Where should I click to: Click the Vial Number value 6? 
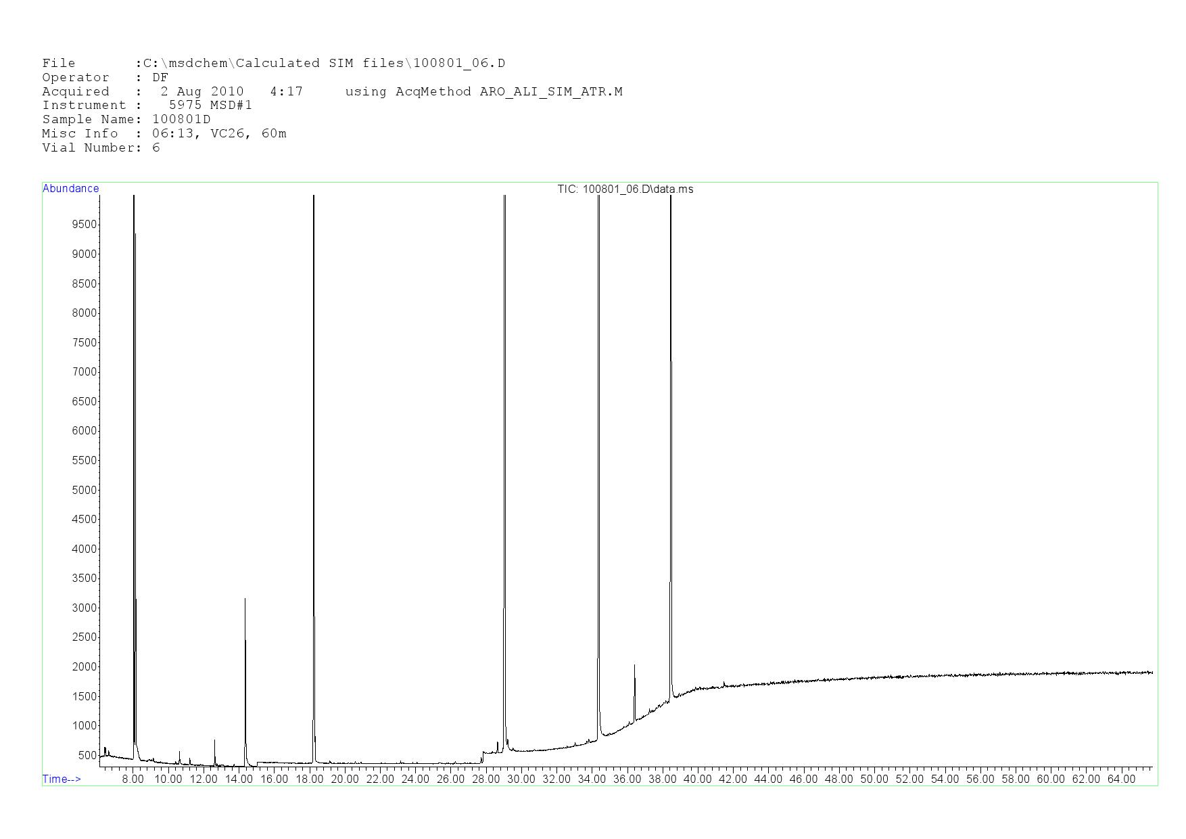pyautogui.click(x=156, y=148)
